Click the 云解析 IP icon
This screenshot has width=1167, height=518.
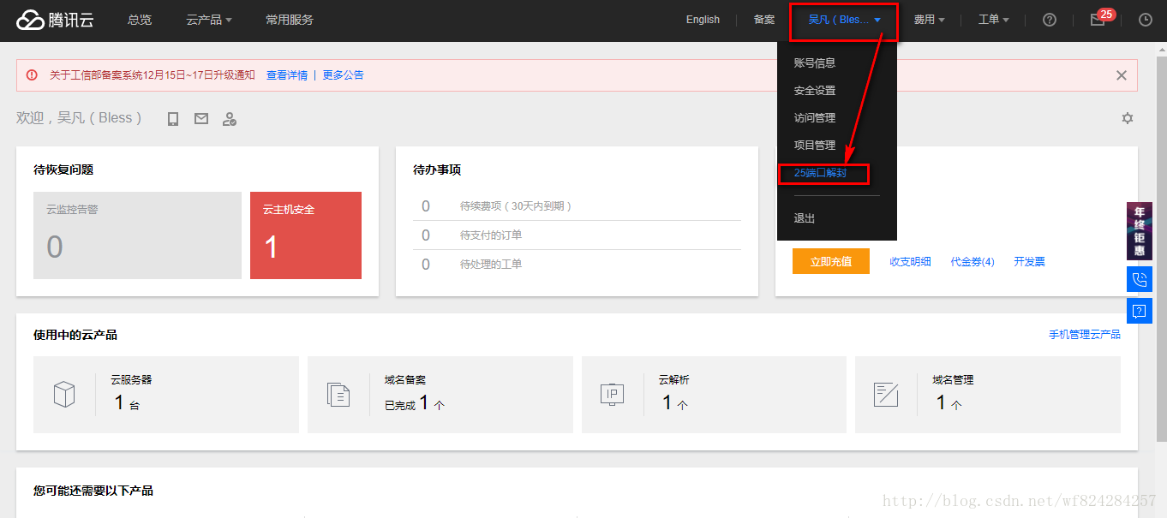click(612, 395)
